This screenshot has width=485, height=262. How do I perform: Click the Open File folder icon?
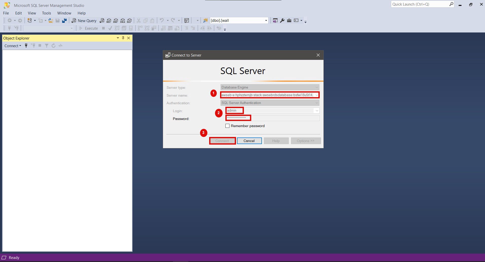tap(51, 21)
